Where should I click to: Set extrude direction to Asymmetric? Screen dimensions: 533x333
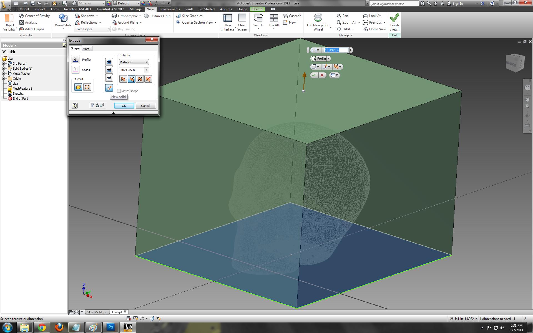click(148, 79)
